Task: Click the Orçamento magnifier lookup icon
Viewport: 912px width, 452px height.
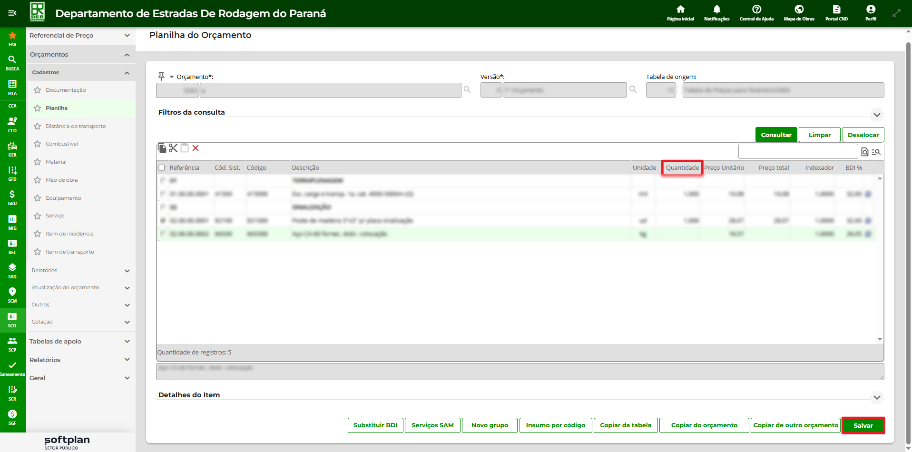Action: point(467,89)
